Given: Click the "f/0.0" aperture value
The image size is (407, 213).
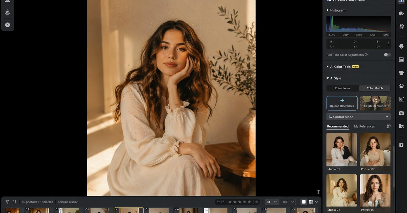Looking at the screenshot, I should coord(359,35).
